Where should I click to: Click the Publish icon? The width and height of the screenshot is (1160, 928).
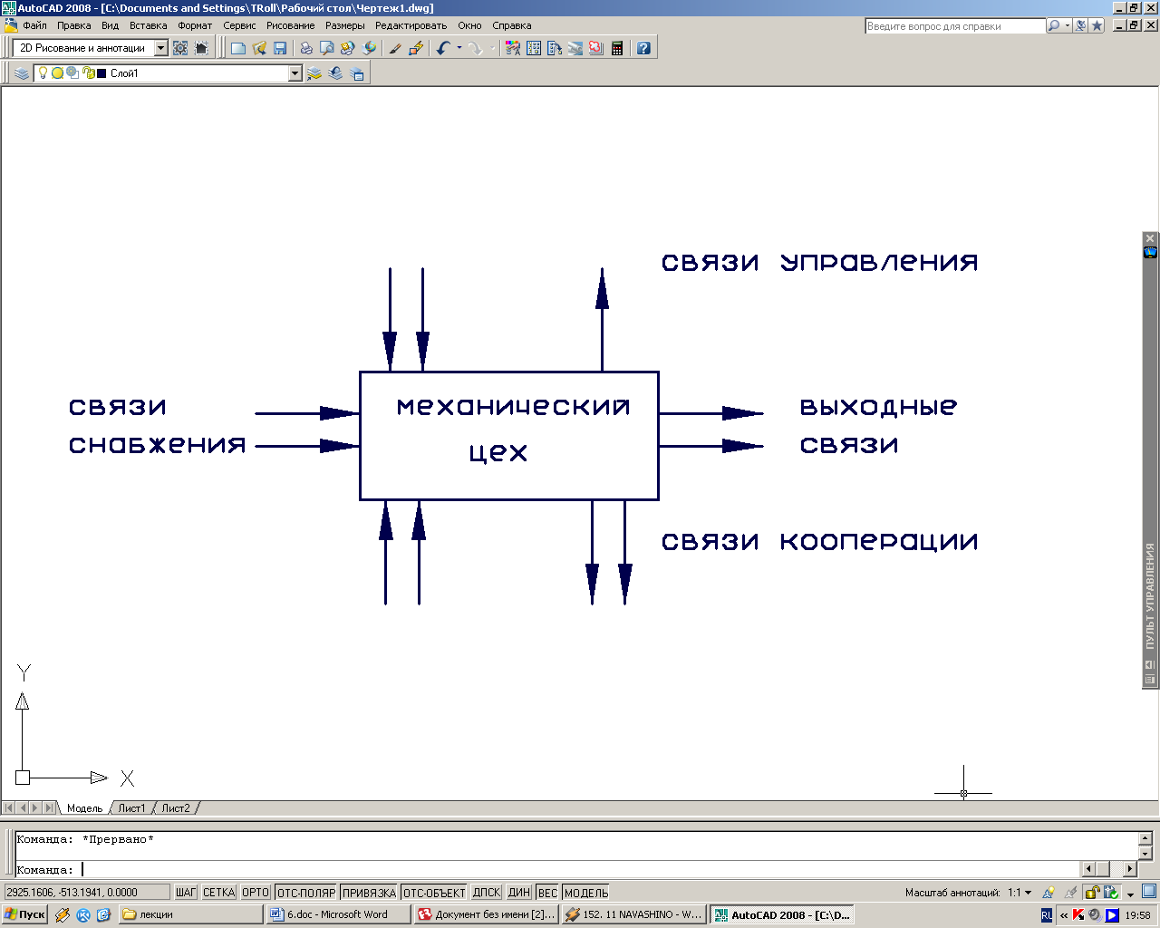[x=348, y=48]
